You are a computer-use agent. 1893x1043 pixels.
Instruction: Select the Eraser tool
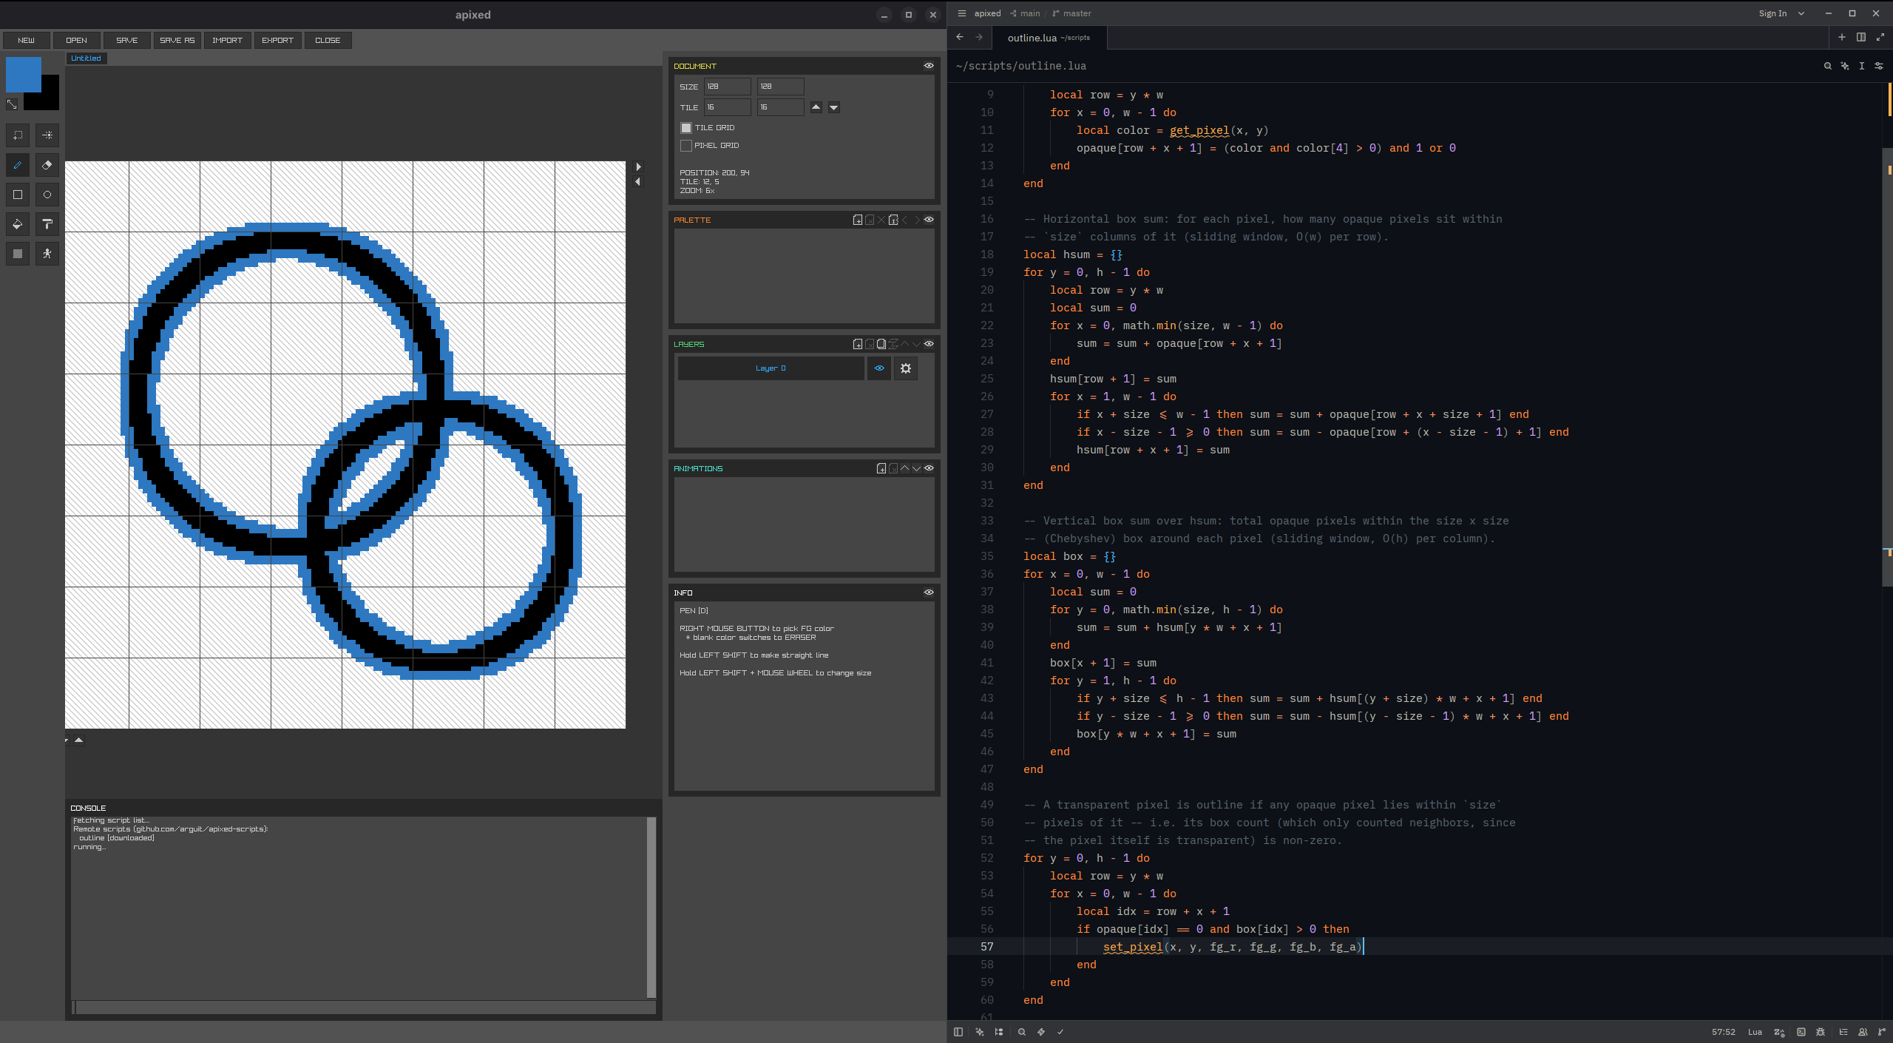coord(47,165)
